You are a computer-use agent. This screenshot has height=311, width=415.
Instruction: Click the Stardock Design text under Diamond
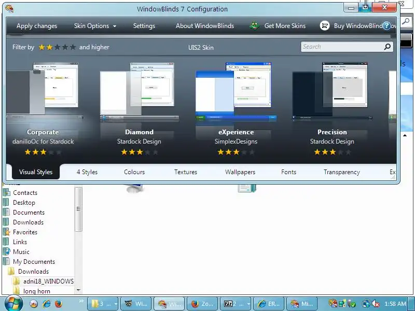click(x=139, y=142)
